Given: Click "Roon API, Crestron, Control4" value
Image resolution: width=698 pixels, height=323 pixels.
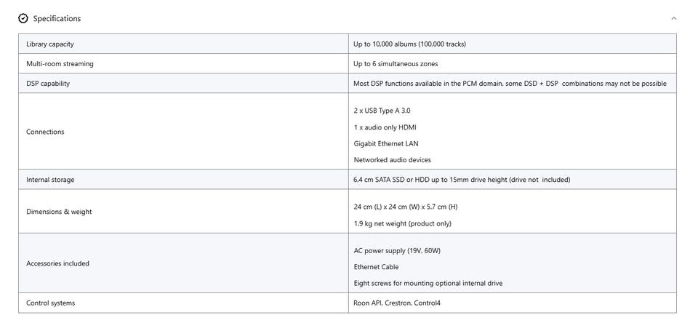Looking at the screenshot, I should click(x=397, y=303).
